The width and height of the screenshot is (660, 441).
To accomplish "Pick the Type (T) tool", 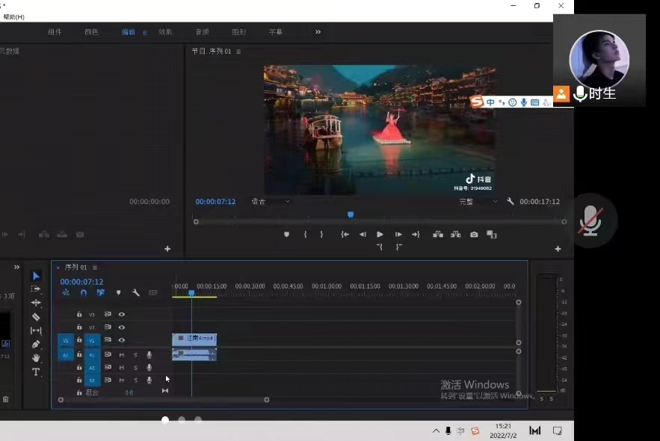I will click(36, 372).
